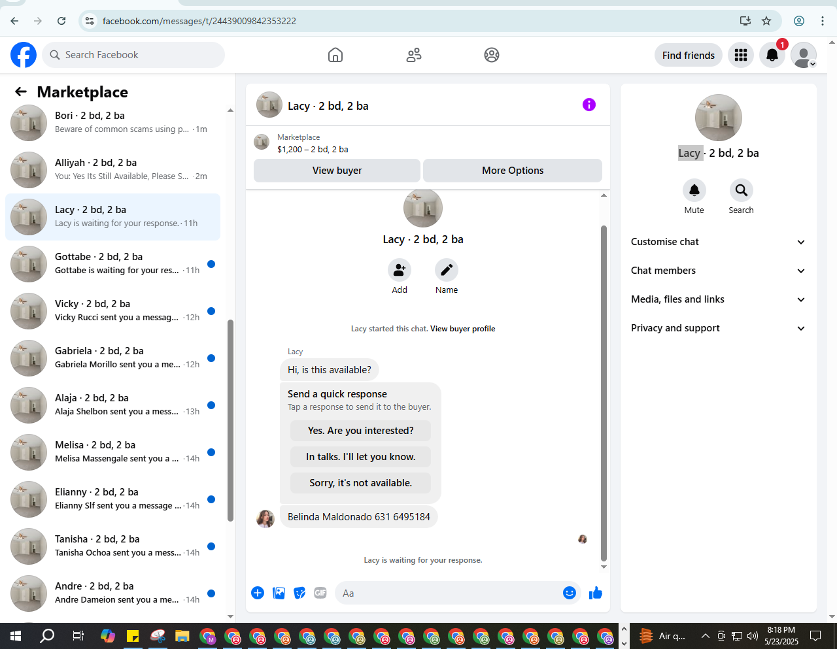
Task: Click the message input field Aa
Action: pyautogui.click(x=448, y=593)
